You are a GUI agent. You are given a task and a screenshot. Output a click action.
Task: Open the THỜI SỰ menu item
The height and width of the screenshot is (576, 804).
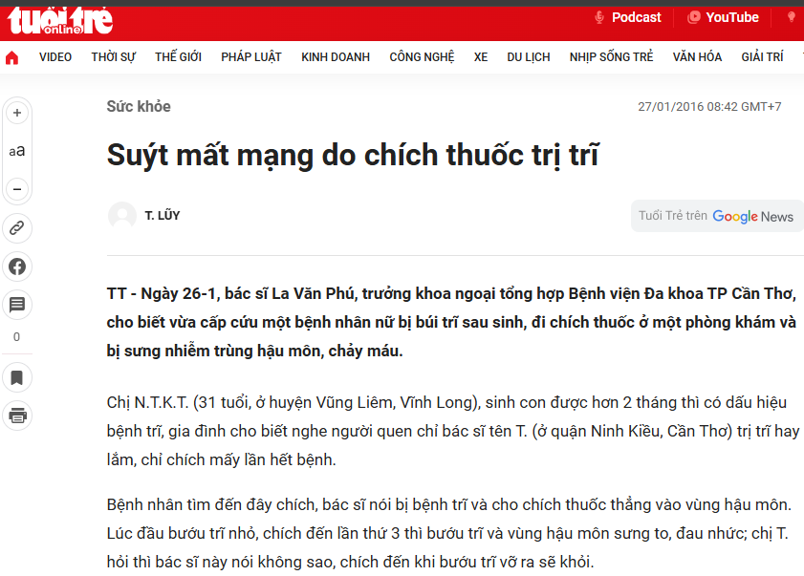[114, 57]
